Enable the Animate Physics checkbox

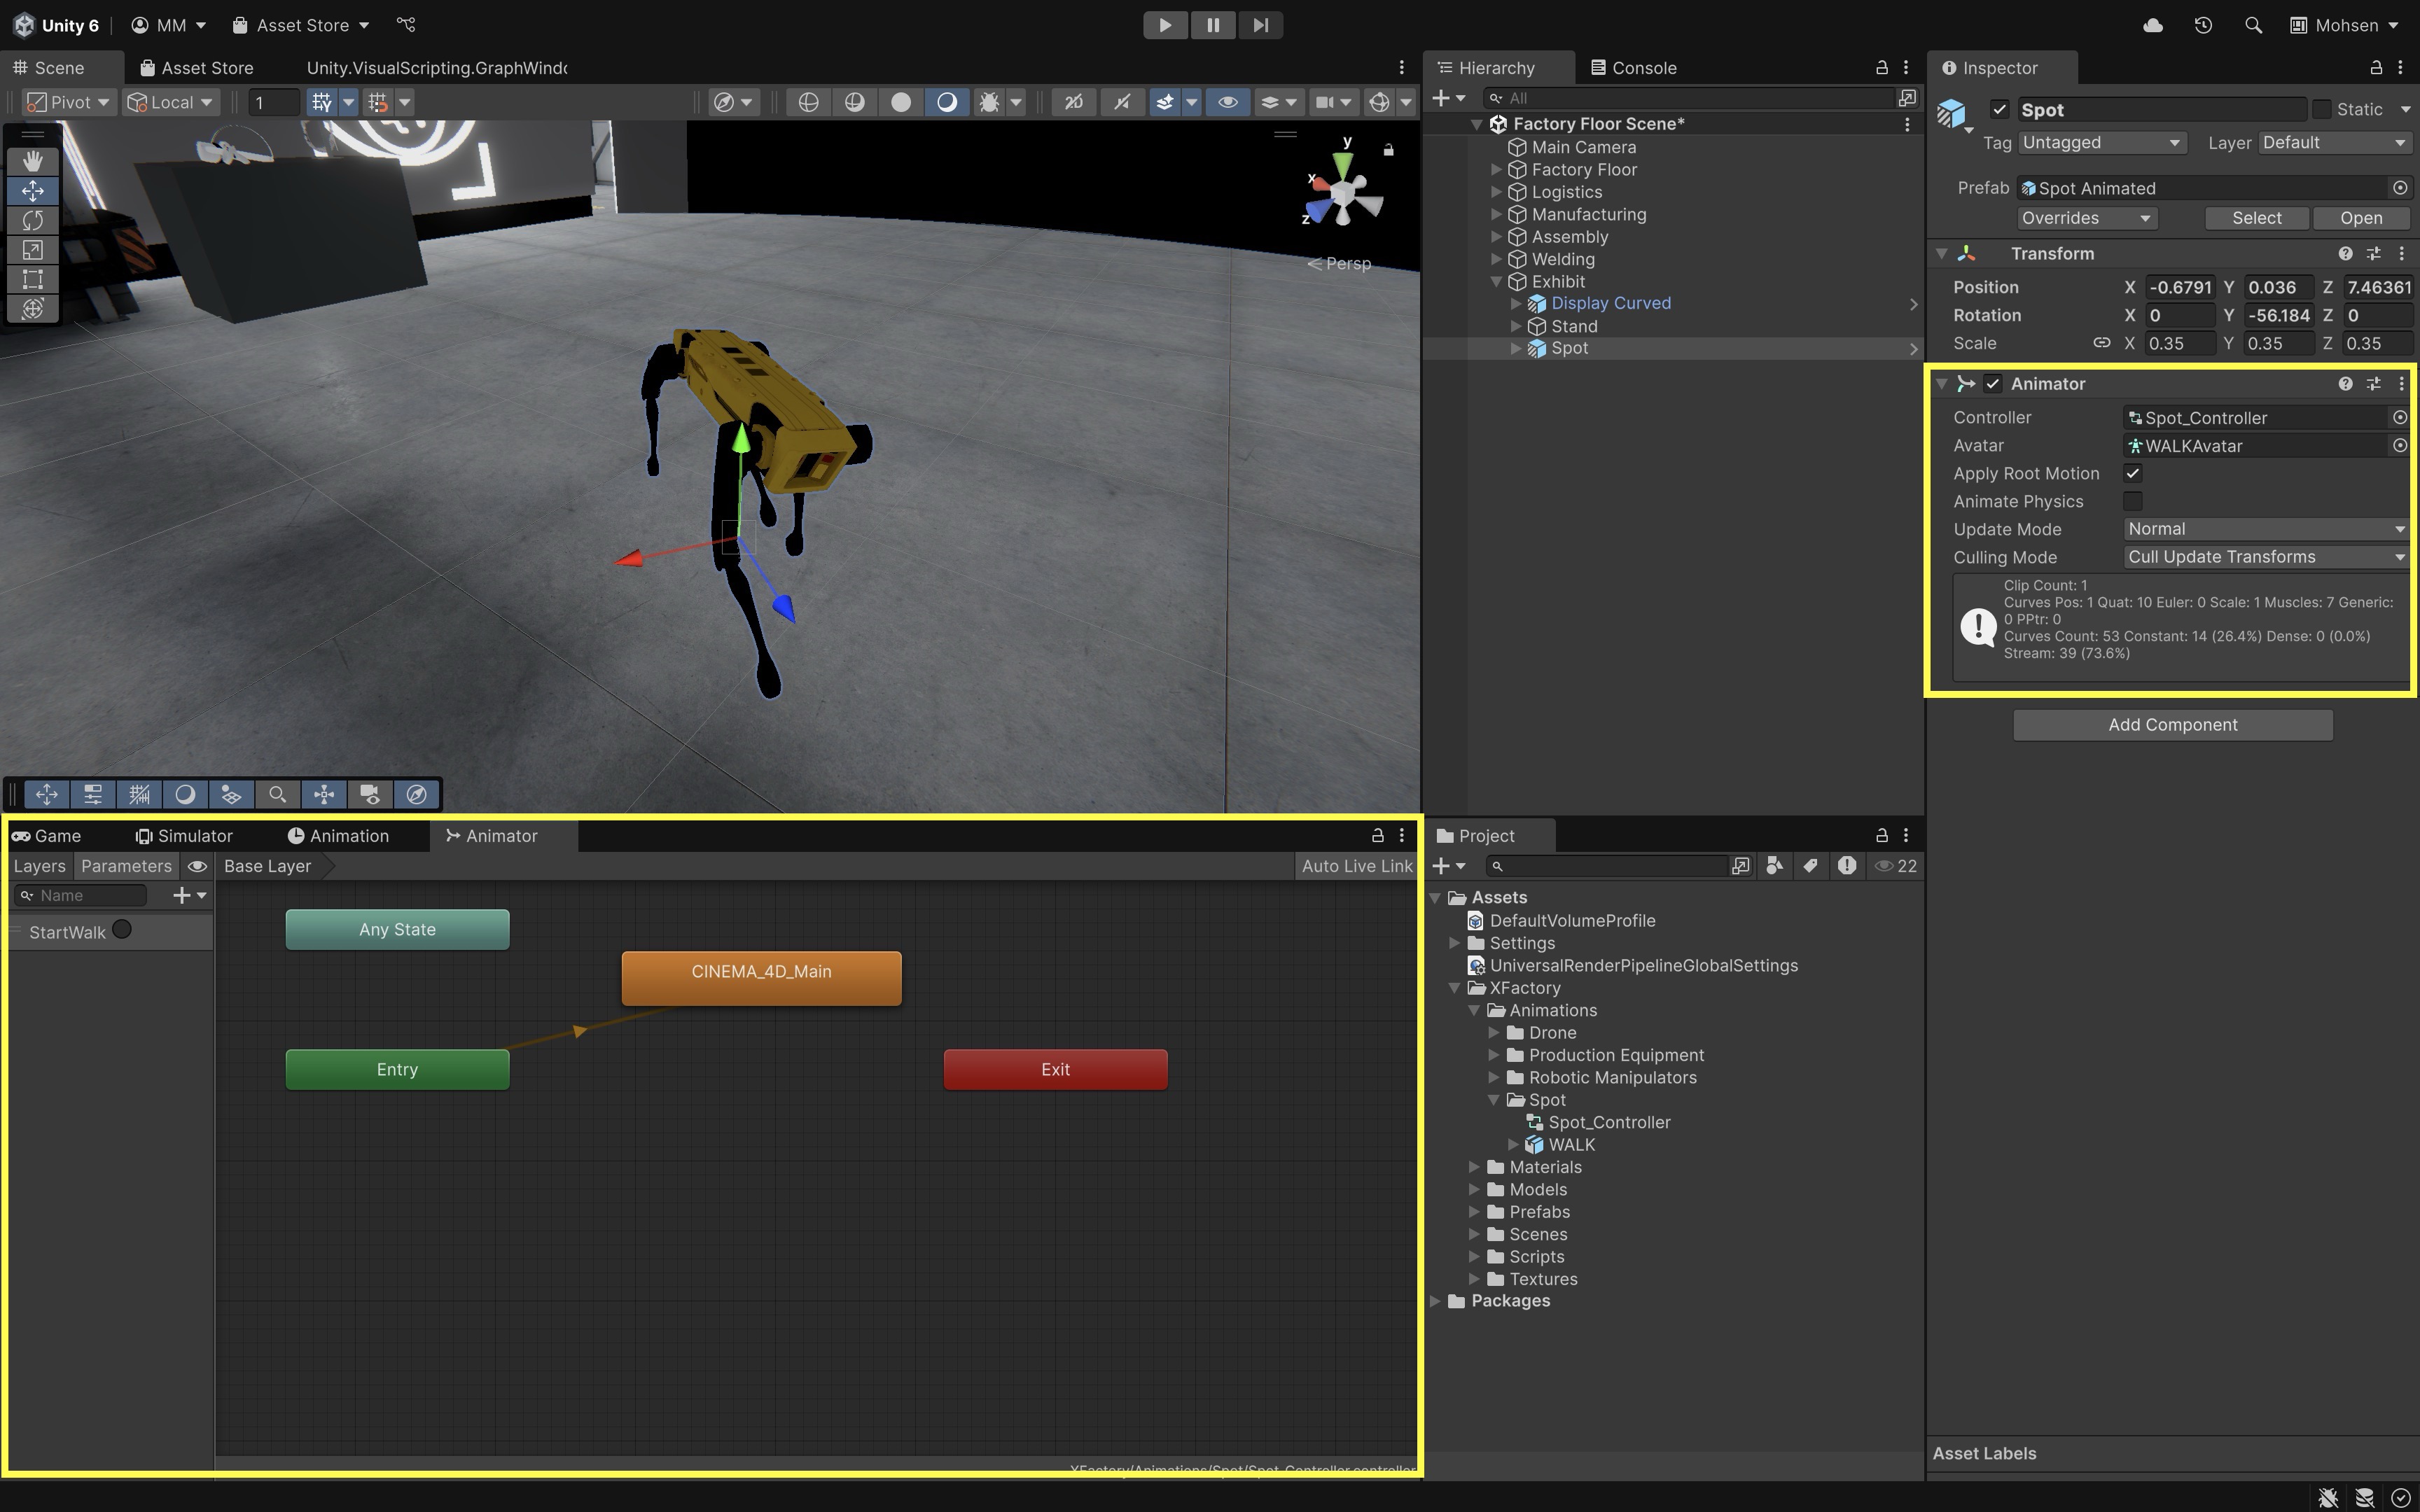[x=2133, y=501]
